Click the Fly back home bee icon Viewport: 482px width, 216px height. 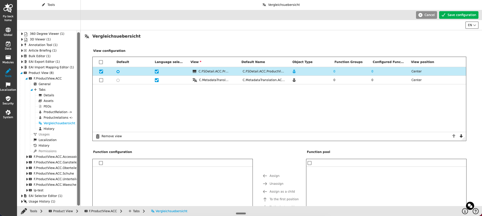(x=8, y=8)
